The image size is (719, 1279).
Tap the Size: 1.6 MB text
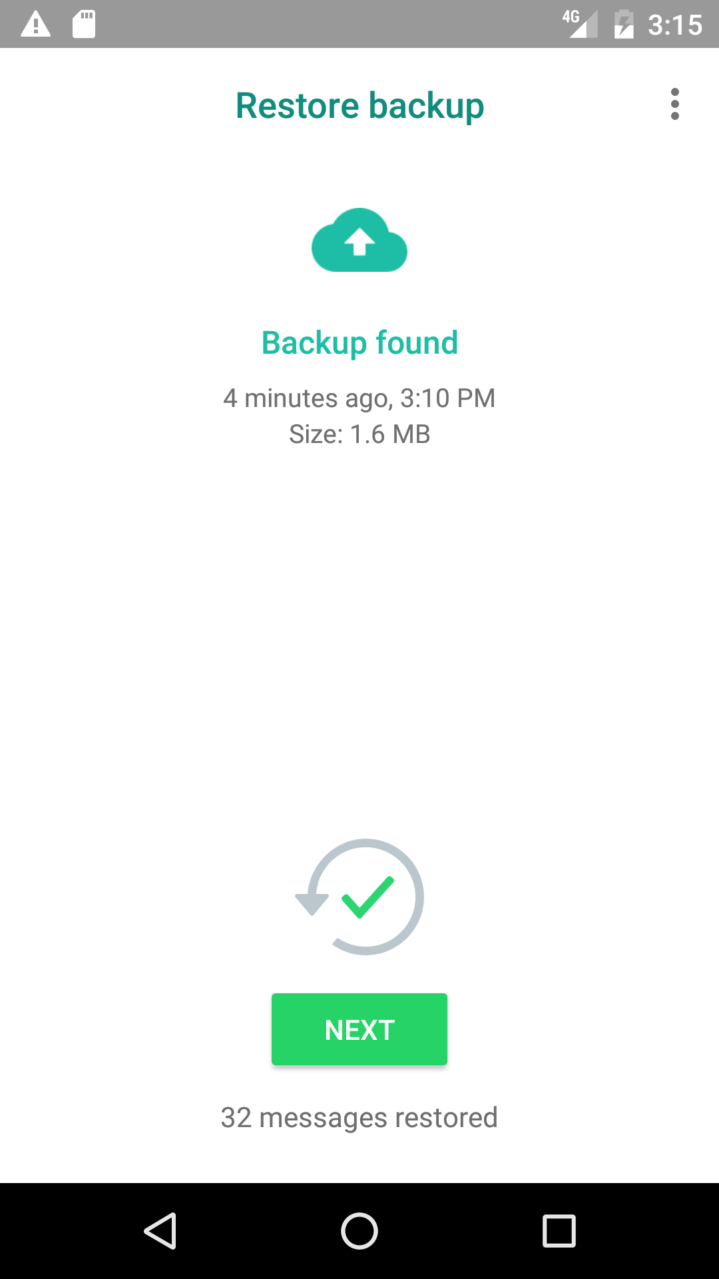point(359,434)
